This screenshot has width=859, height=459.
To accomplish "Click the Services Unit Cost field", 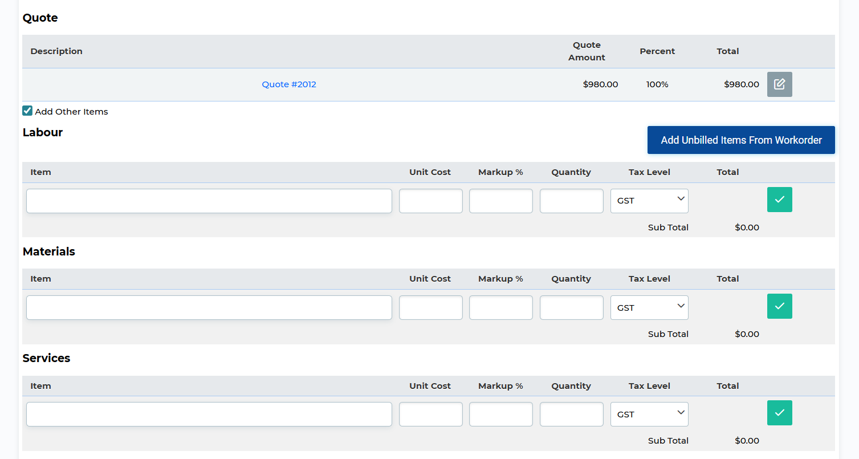I will click(430, 415).
